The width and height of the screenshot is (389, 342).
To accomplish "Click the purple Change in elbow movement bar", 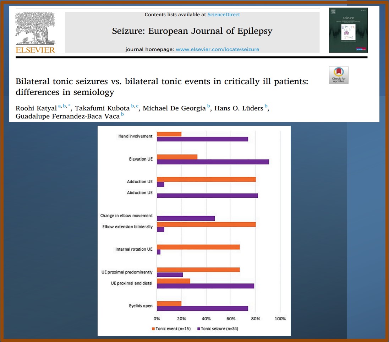I will tap(186, 218).
